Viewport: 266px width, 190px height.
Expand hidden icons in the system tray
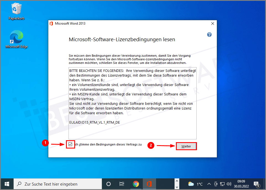[x=209, y=184]
